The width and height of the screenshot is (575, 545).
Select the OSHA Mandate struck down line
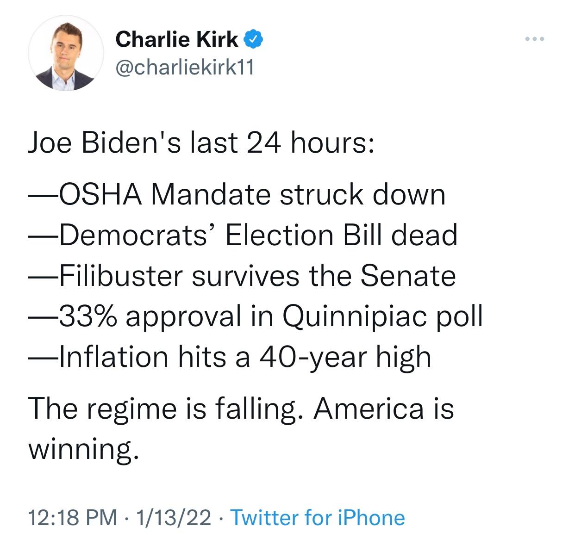click(236, 194)
